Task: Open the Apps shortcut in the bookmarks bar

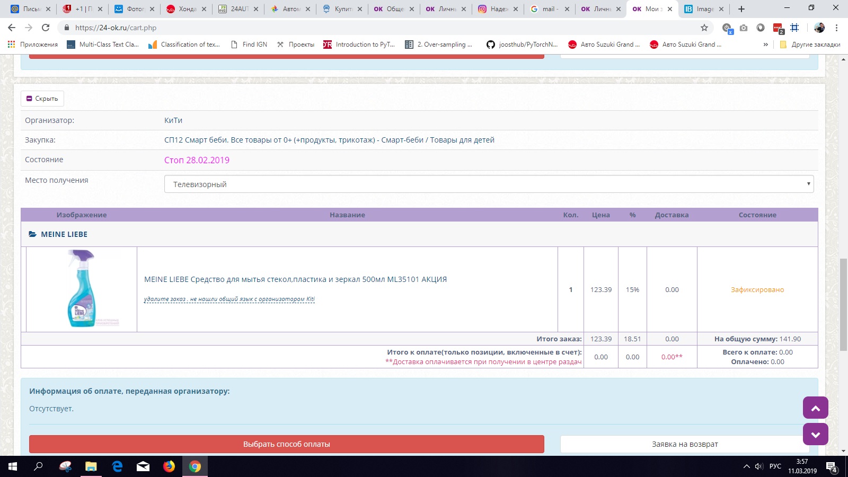Action: [x=33, y=45]
